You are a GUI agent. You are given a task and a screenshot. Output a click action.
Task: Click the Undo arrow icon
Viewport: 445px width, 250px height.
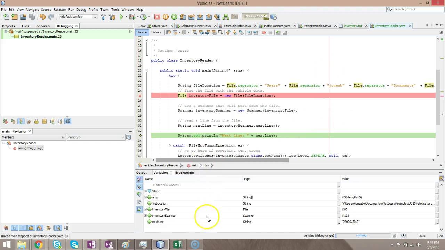pos(42,17)
